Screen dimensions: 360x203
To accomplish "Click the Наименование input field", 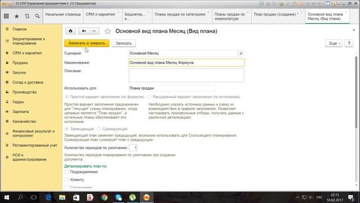I will coord(186,63).
